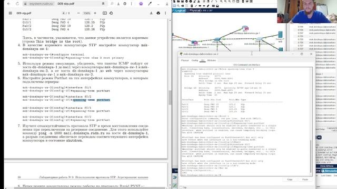Switch to Physical workspace view

pos(194,10)
